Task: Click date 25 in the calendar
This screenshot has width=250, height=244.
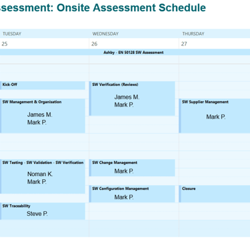Action: click(5, 44)
